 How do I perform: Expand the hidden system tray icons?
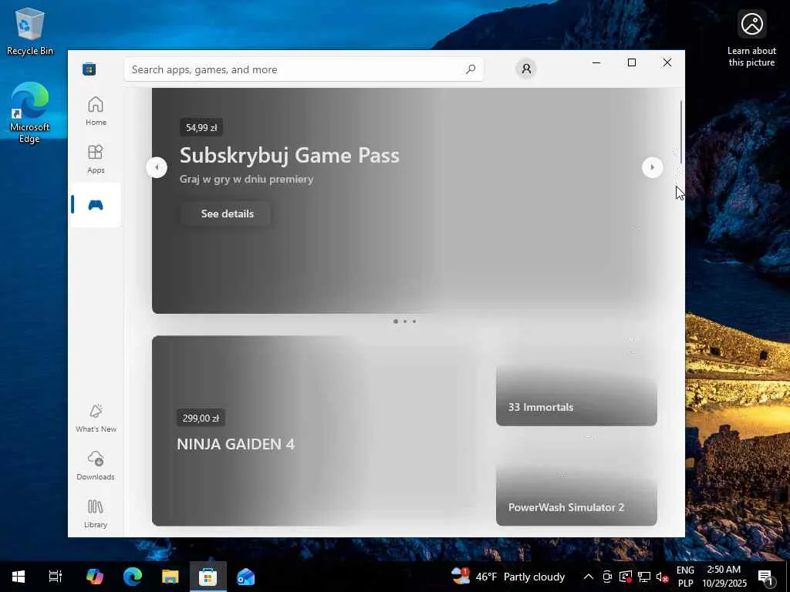click(x=588, y=577)
